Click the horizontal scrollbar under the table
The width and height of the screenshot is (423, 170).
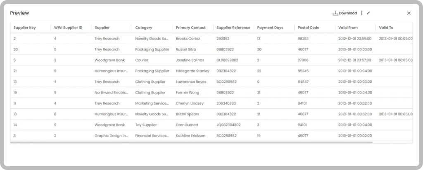coord(191,142)
